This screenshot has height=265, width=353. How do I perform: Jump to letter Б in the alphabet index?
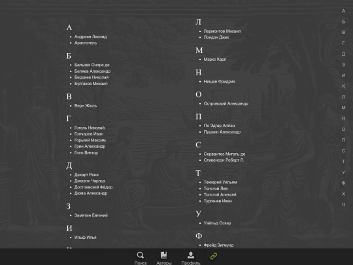coord(343,22)
